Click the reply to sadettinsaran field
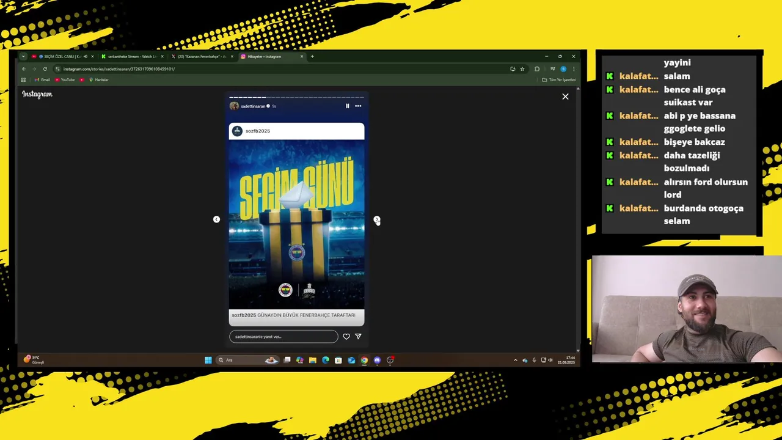Screen dimensions: 782x440 pos(283,337)
